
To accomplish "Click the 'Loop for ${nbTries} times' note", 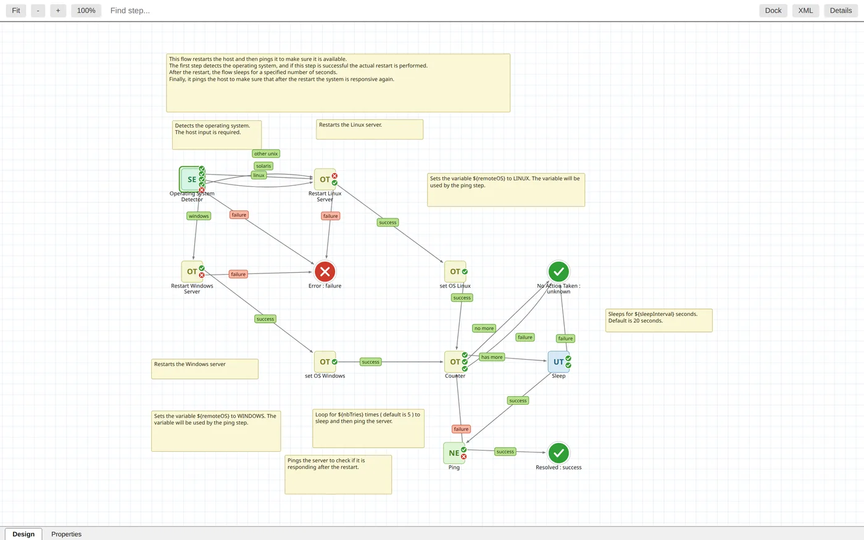I will tap(368, 429).
